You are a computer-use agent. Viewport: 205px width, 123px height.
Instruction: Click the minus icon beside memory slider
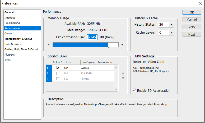pos(49,45)
